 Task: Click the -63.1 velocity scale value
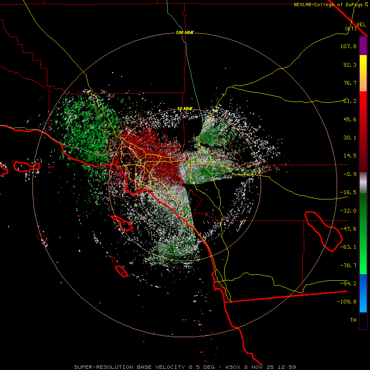coord(348,247)
